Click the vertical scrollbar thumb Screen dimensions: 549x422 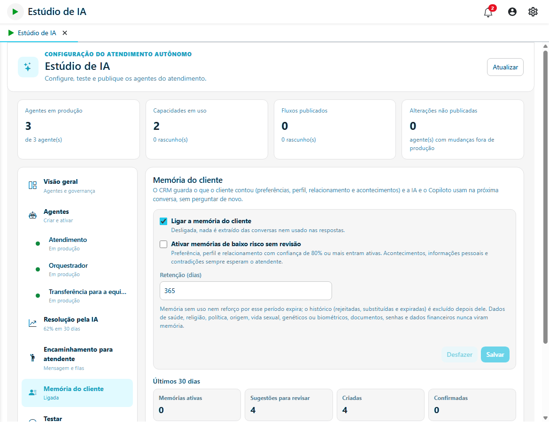click(x=545, y=197)
